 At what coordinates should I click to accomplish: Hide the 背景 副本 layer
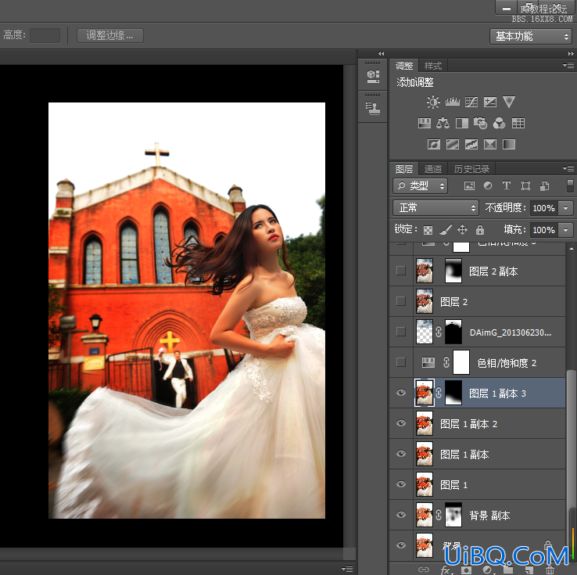401,516
